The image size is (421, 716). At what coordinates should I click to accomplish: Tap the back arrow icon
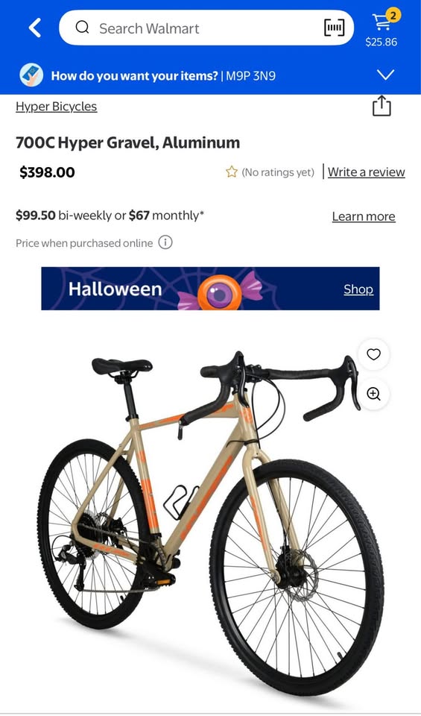[35, 28]
